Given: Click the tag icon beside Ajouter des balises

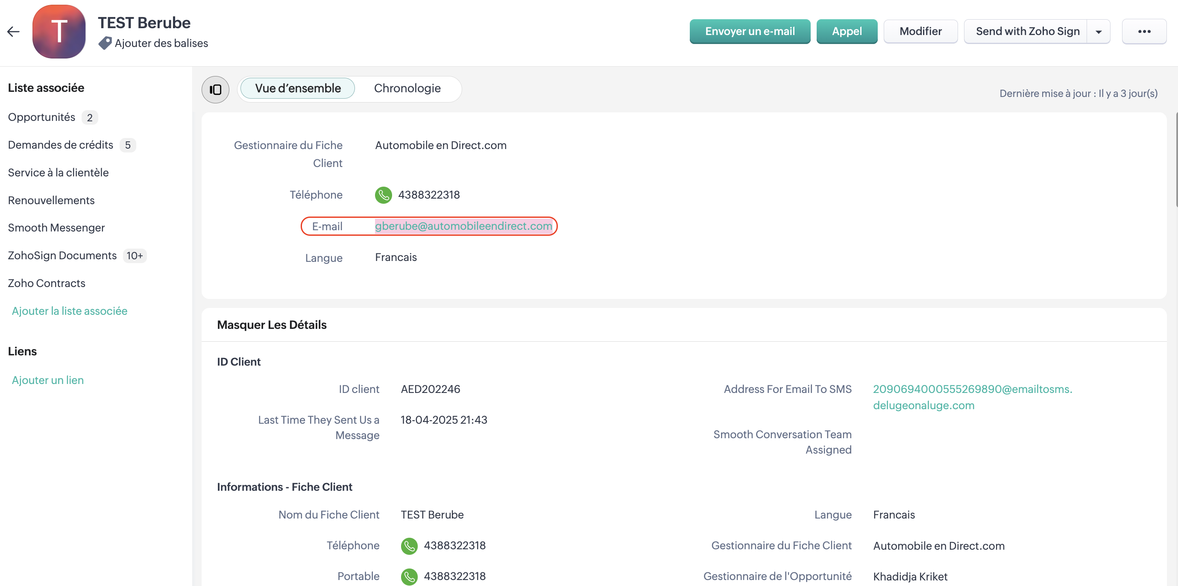Looking at the screenshot, I should [105, 43].
